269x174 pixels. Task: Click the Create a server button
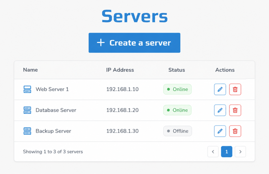134,43
